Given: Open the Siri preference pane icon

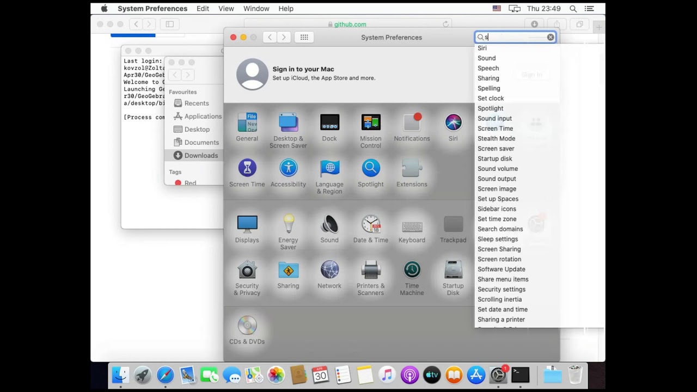Looking at the screenshot, I should click(453, 122).
